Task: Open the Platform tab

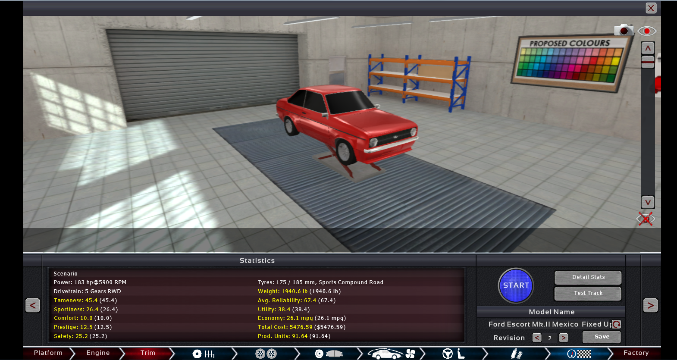Action: (48, 353)
